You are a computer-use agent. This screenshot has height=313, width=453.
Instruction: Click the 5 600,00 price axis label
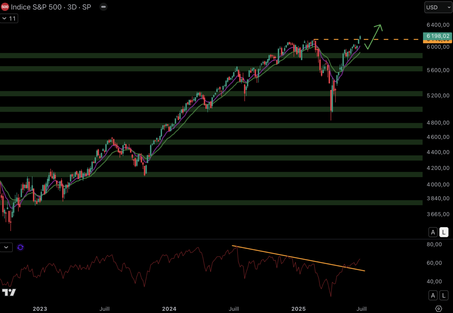(x=438, y=70)
